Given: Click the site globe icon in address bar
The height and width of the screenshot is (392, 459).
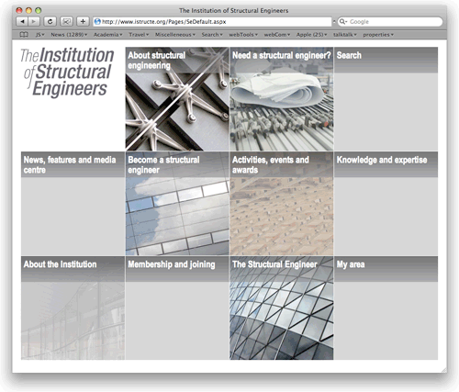Looking at the screenshot, I should [x=97, y=22].
